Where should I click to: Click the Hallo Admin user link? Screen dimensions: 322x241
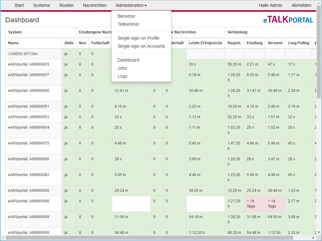(x=271, y=5)
